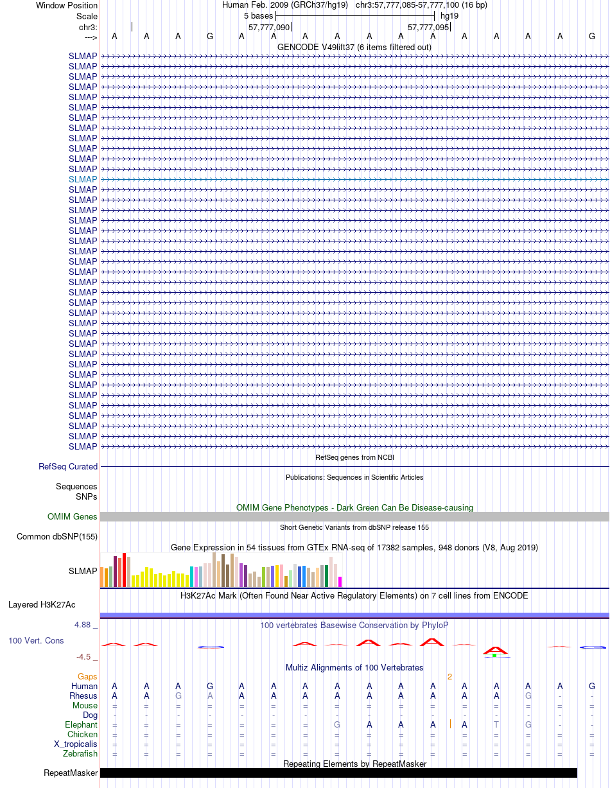Screen dimensions: 610x788
Task: Click the cyan bar in GTEx chart
Action: (192, 577)
